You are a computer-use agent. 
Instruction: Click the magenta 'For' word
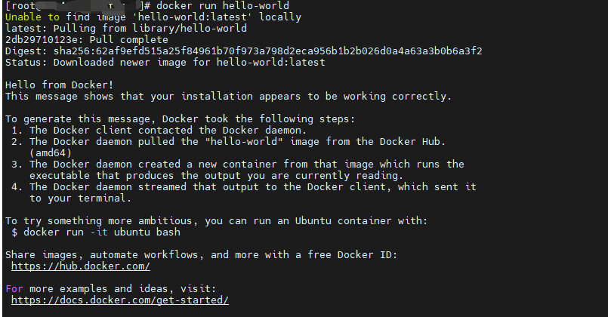tap(14, 289)
